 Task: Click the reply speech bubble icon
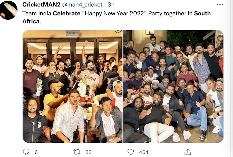[x=26, y=152]
